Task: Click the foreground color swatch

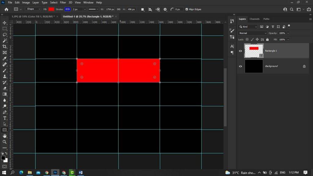Action: (3, 158)
